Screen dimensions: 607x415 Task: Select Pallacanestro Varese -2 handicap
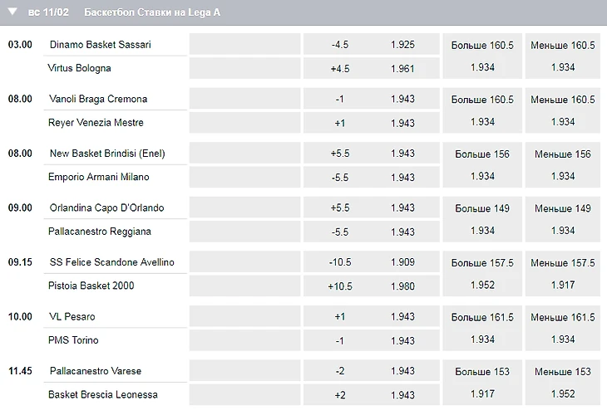(x=372, y=371)
